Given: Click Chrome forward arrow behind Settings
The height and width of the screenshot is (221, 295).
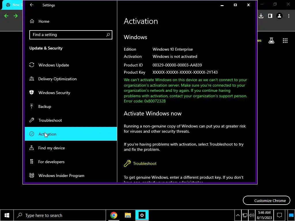Looking at the screenshot, I should [16, 16].
